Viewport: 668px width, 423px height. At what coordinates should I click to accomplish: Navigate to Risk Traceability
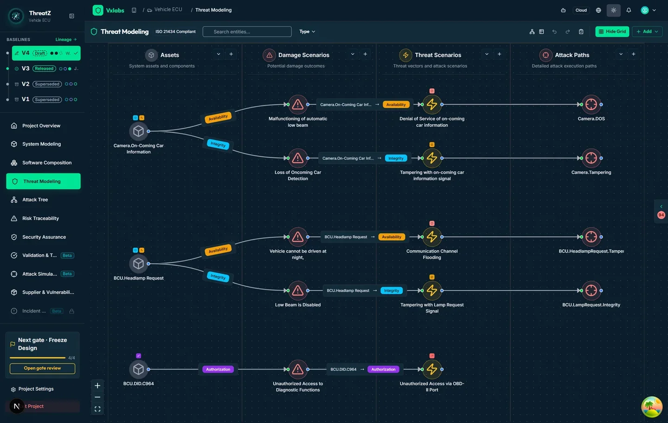[43, 218]
